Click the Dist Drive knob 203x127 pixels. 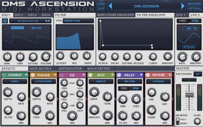[x=94, y=92]
